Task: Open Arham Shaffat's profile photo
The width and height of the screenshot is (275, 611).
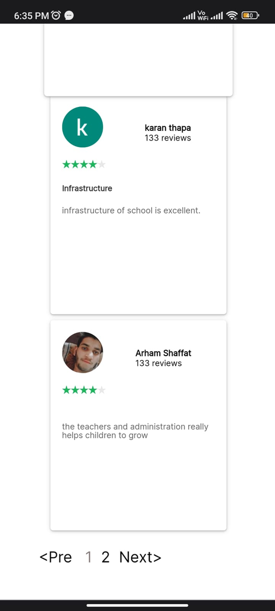Action: [x=82, y=352]
